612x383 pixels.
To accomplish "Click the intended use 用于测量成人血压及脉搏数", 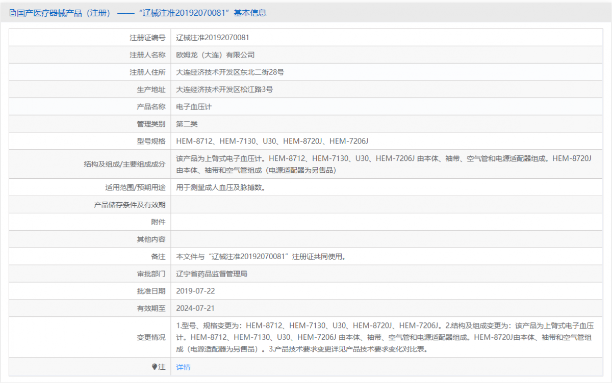I will (x=219, y=187).
